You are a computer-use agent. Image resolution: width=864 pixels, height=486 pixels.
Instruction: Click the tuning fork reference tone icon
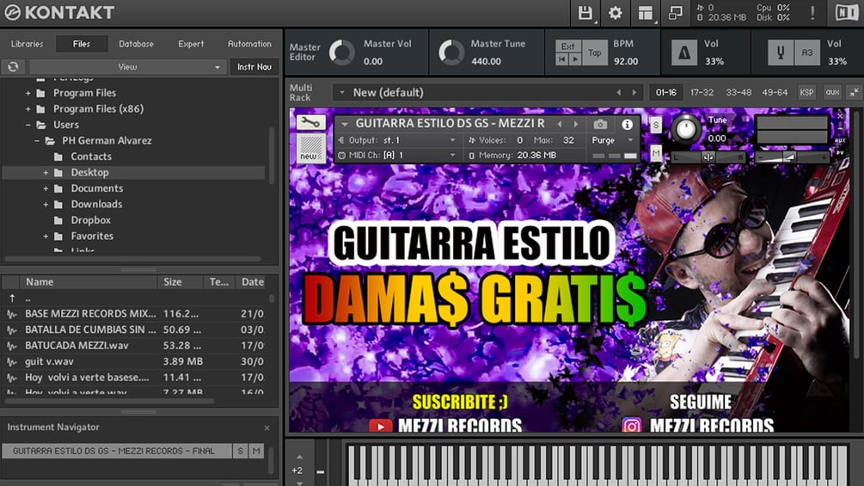(x=781, y=52)
